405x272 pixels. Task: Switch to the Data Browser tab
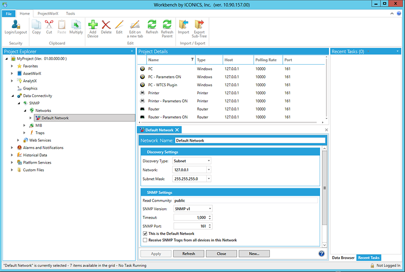(343, 258)
